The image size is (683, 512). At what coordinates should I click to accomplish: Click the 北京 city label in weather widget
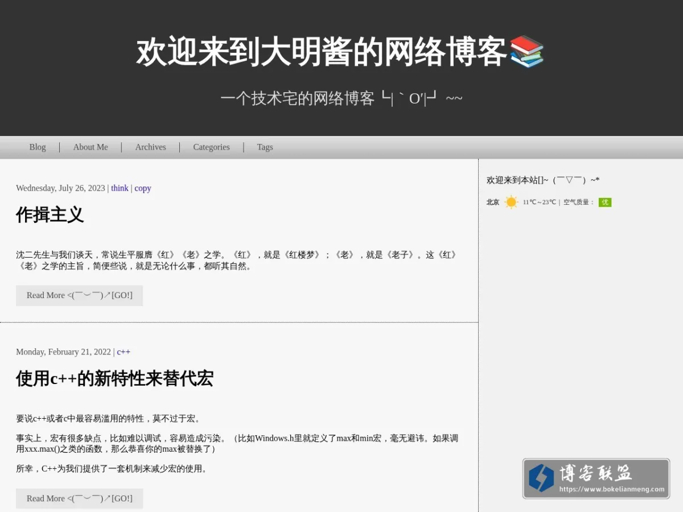(x=493, y=202)
